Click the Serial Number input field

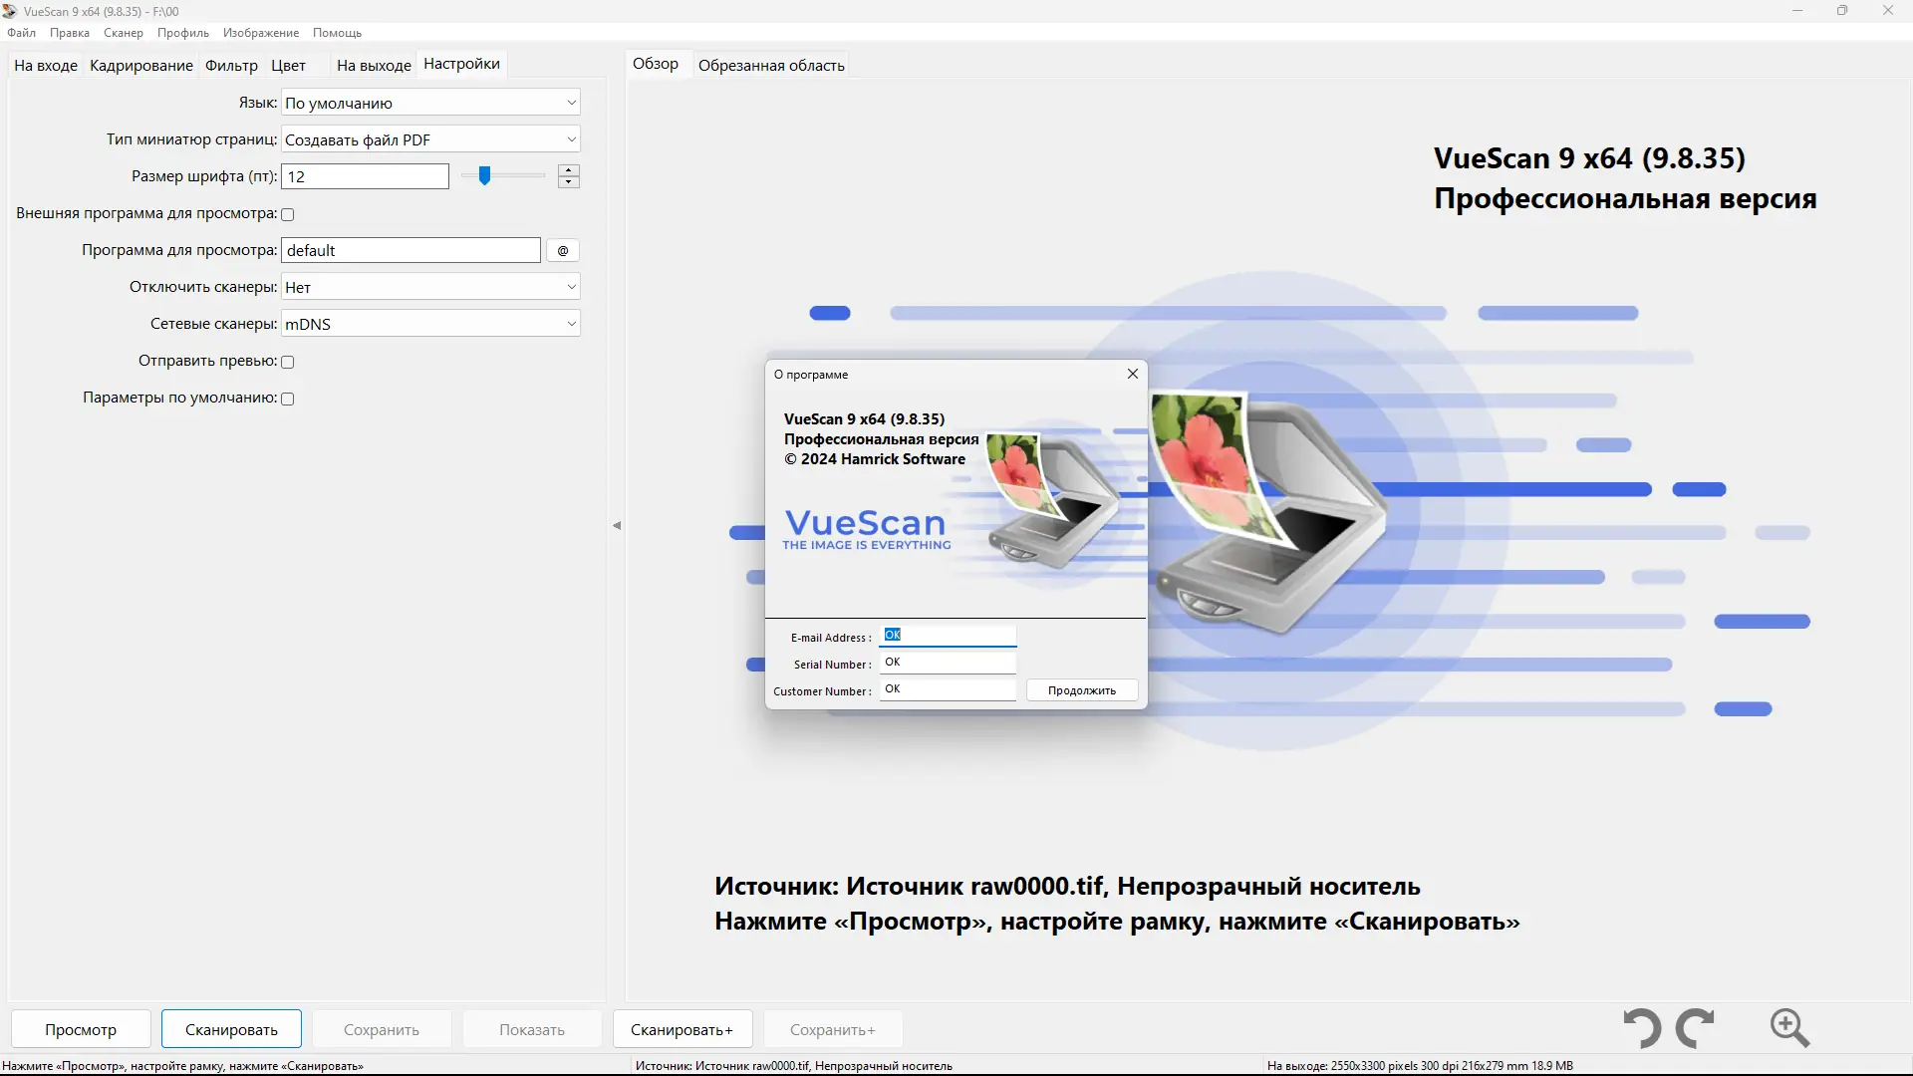click(x=947, y=663)
